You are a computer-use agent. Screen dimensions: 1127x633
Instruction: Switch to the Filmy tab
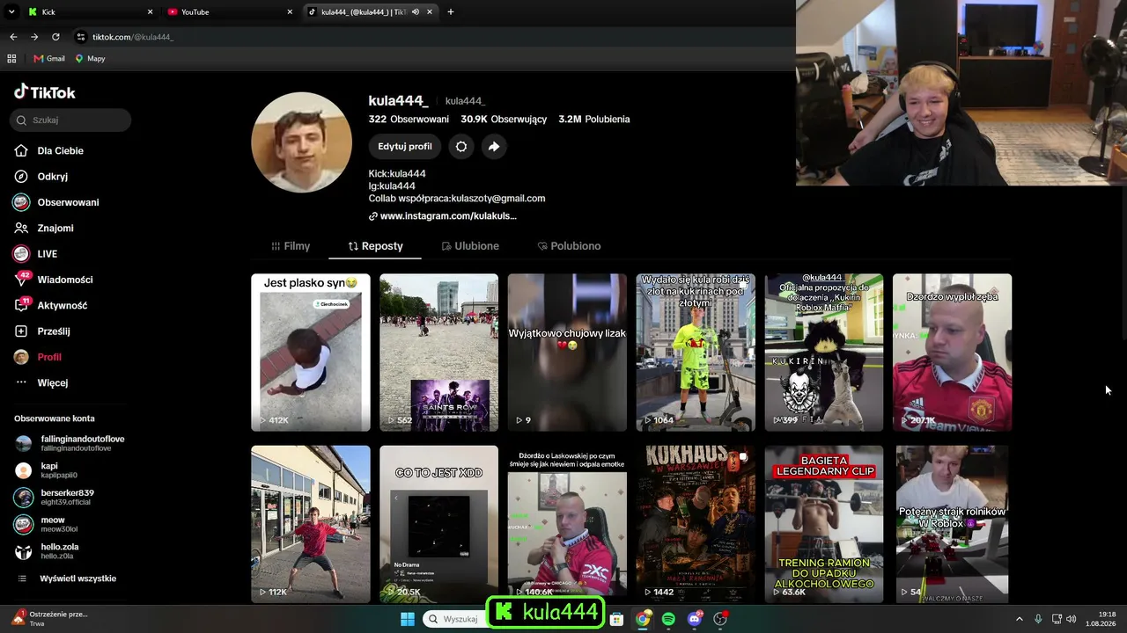pos(291,246)
